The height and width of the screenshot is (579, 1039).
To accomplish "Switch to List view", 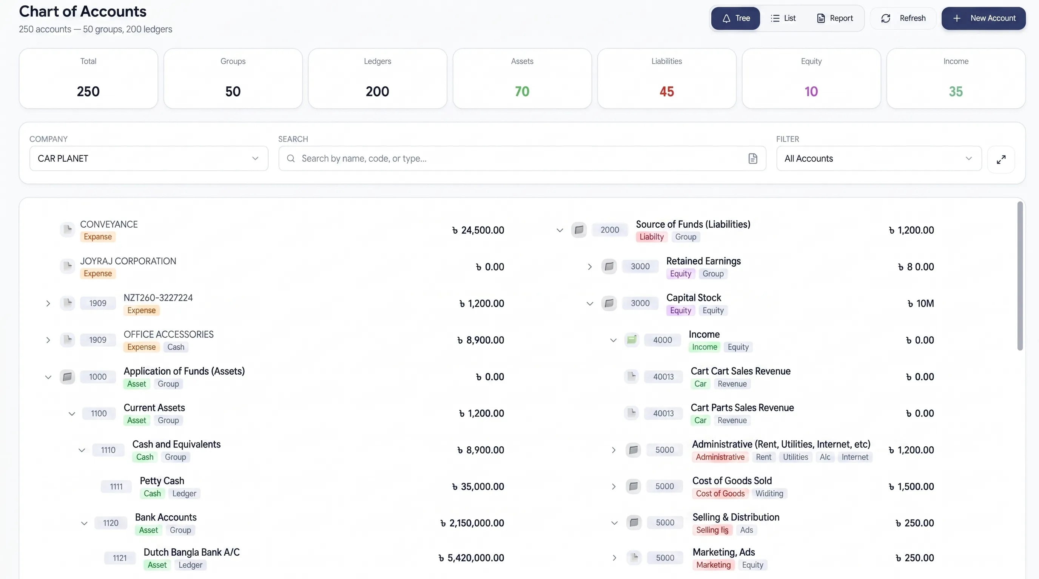I will pos(783,18).
